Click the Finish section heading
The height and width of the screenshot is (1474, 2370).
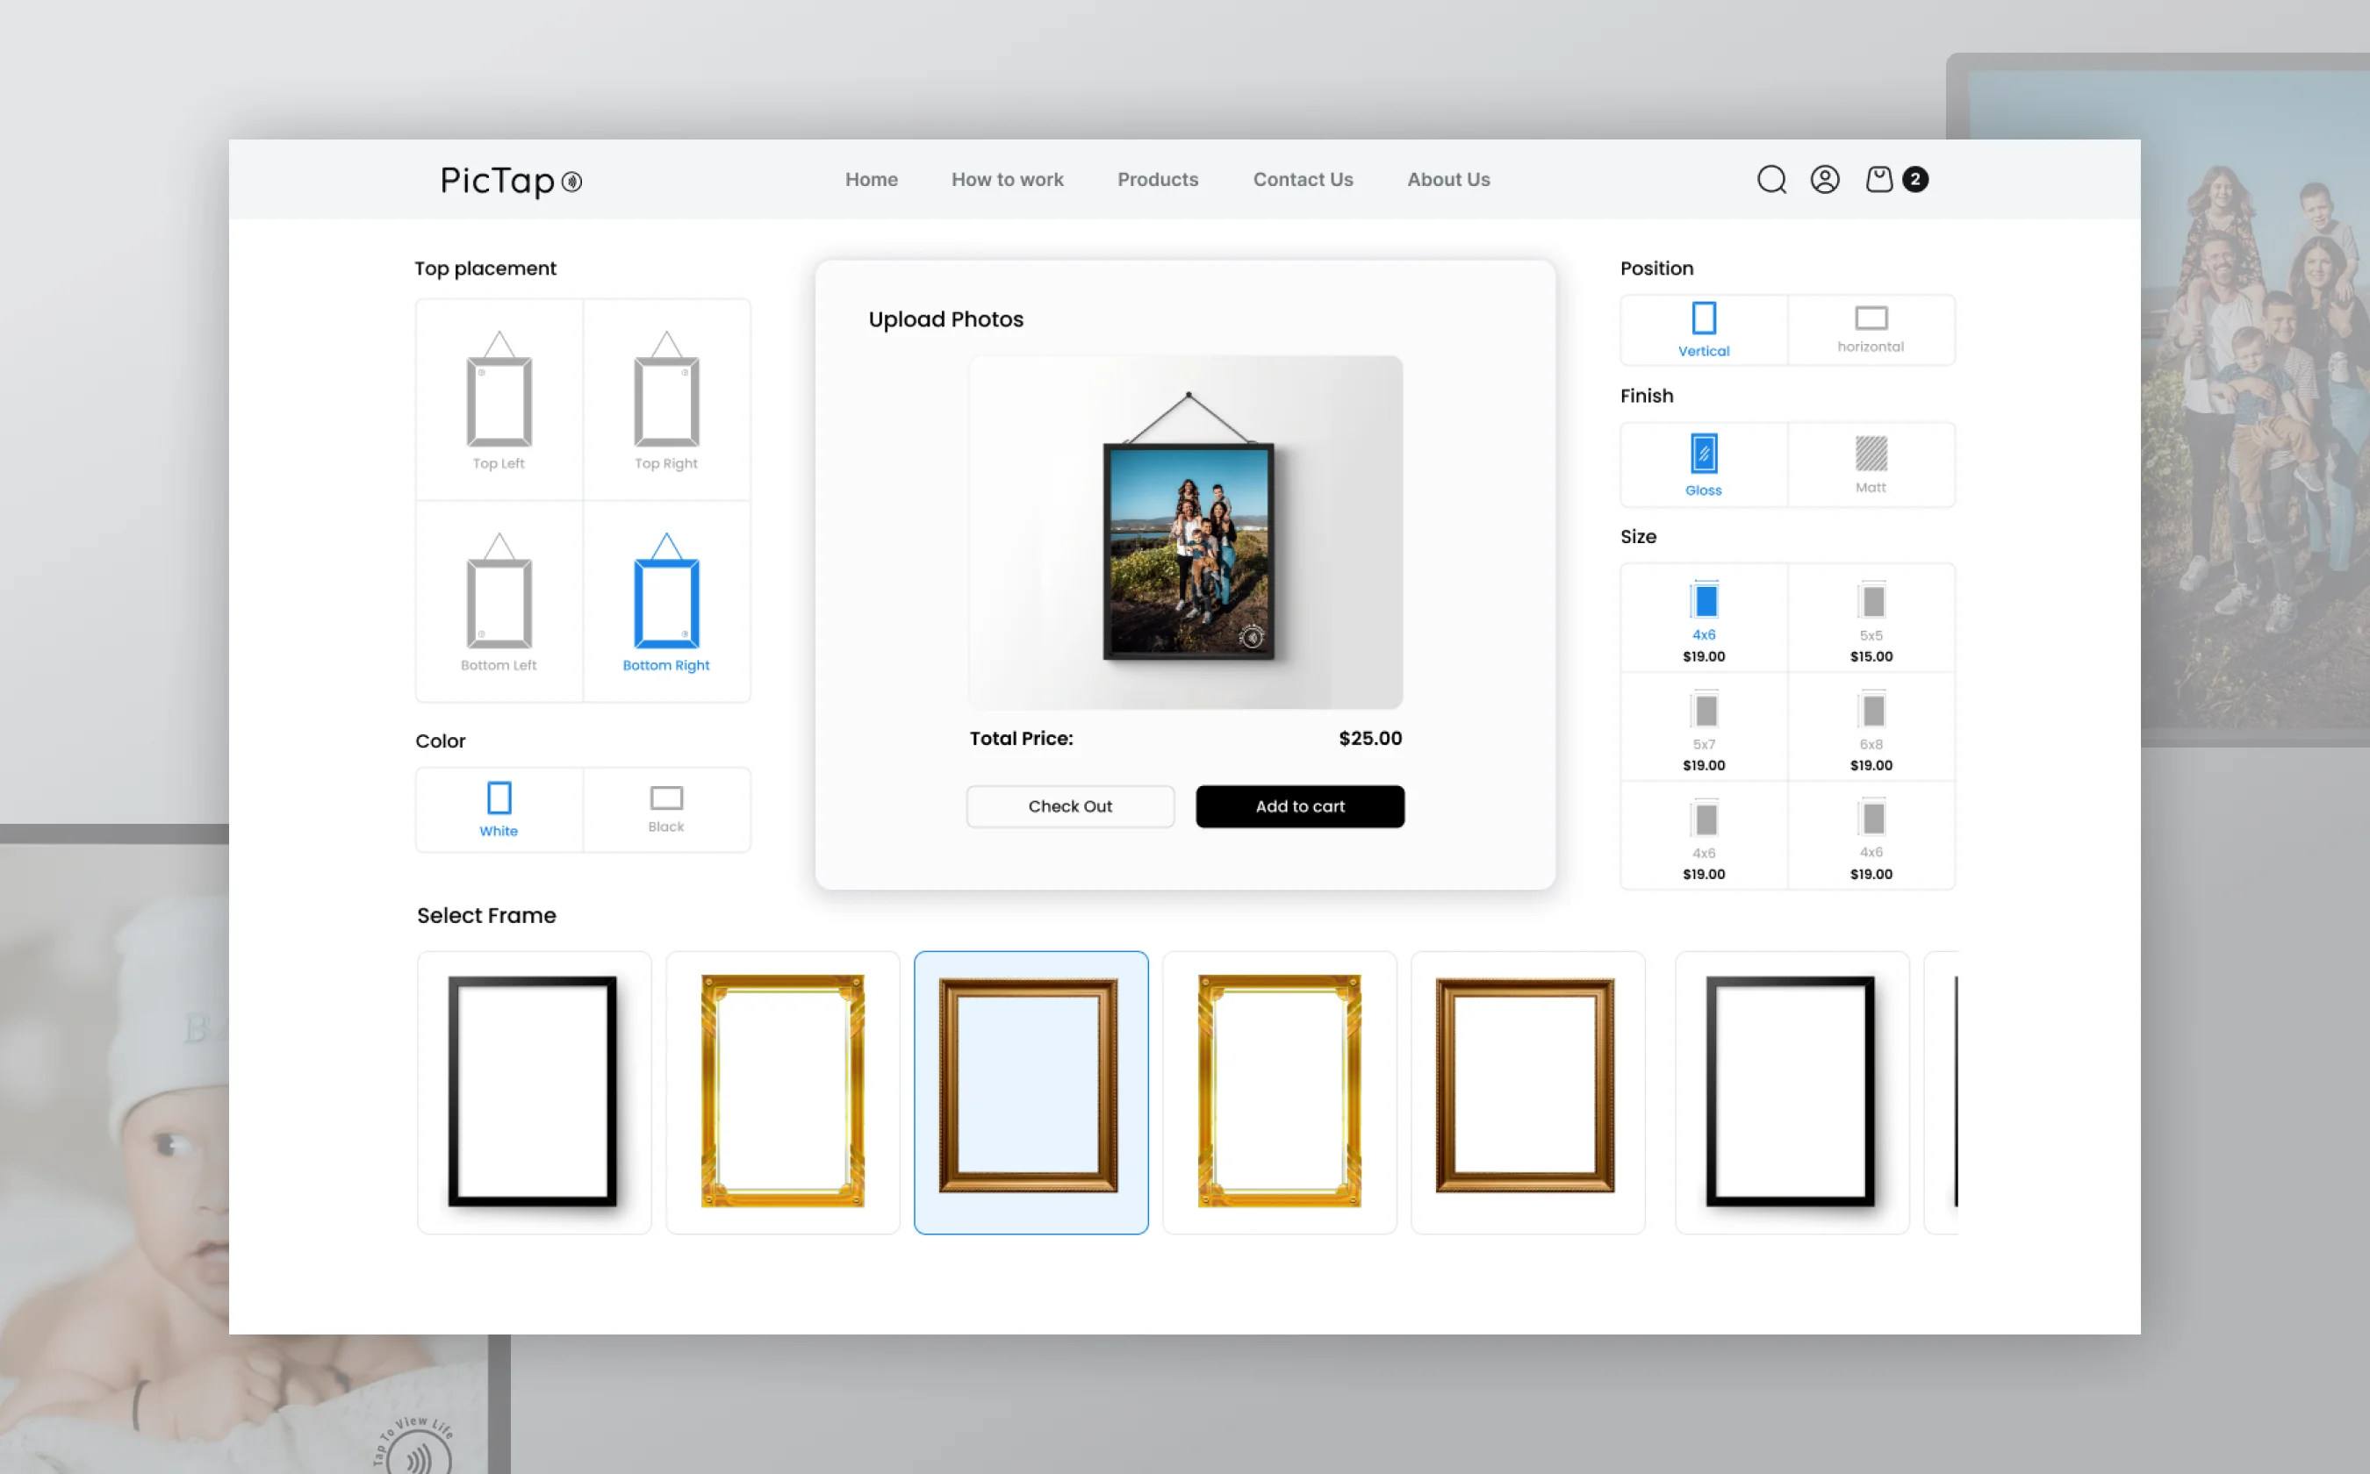tap(1647, 396)
